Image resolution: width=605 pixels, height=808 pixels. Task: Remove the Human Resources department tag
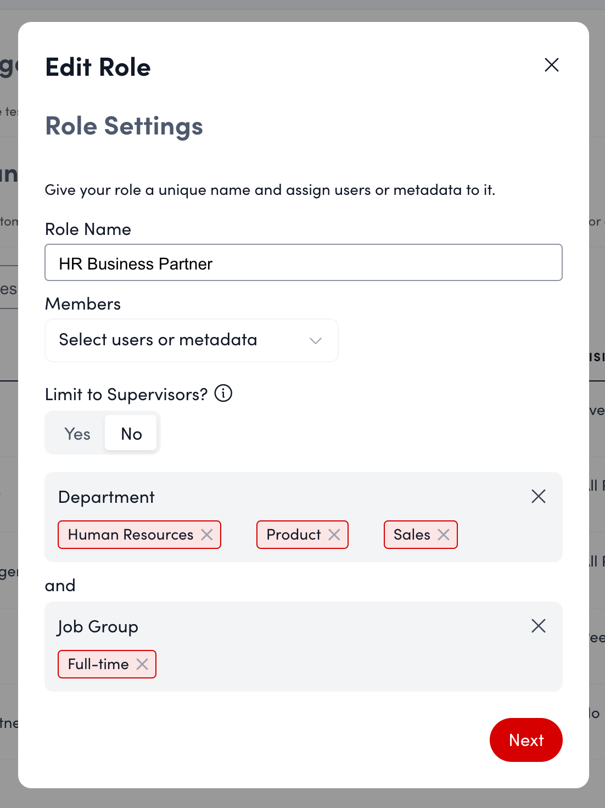(x=207, y=535)
